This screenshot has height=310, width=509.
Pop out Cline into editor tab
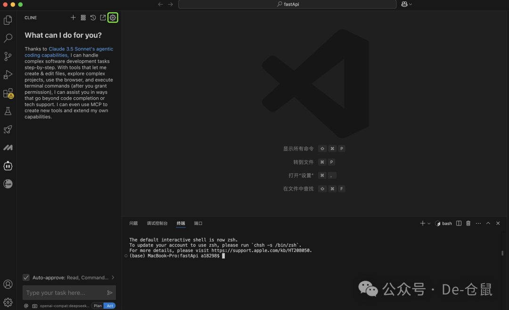pyautogui.click(x=103, y=17)
